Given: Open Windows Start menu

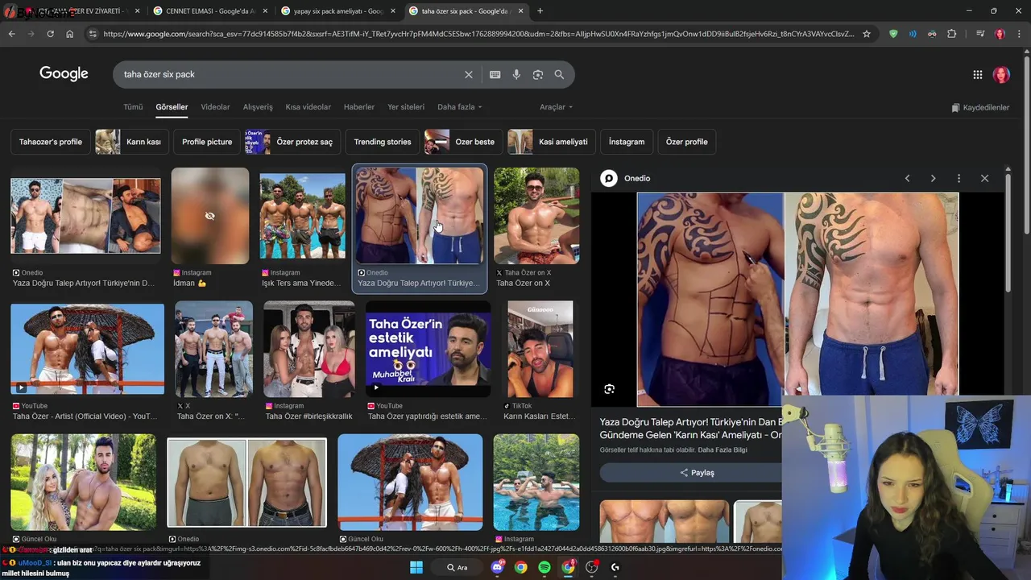Looking at the screenshot, I should tap(416, 567).
